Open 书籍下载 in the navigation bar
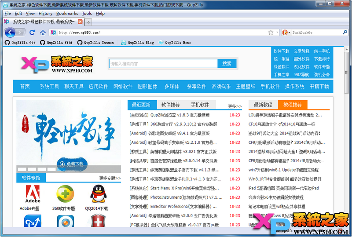The image size is (352, 237). [319, 87]
